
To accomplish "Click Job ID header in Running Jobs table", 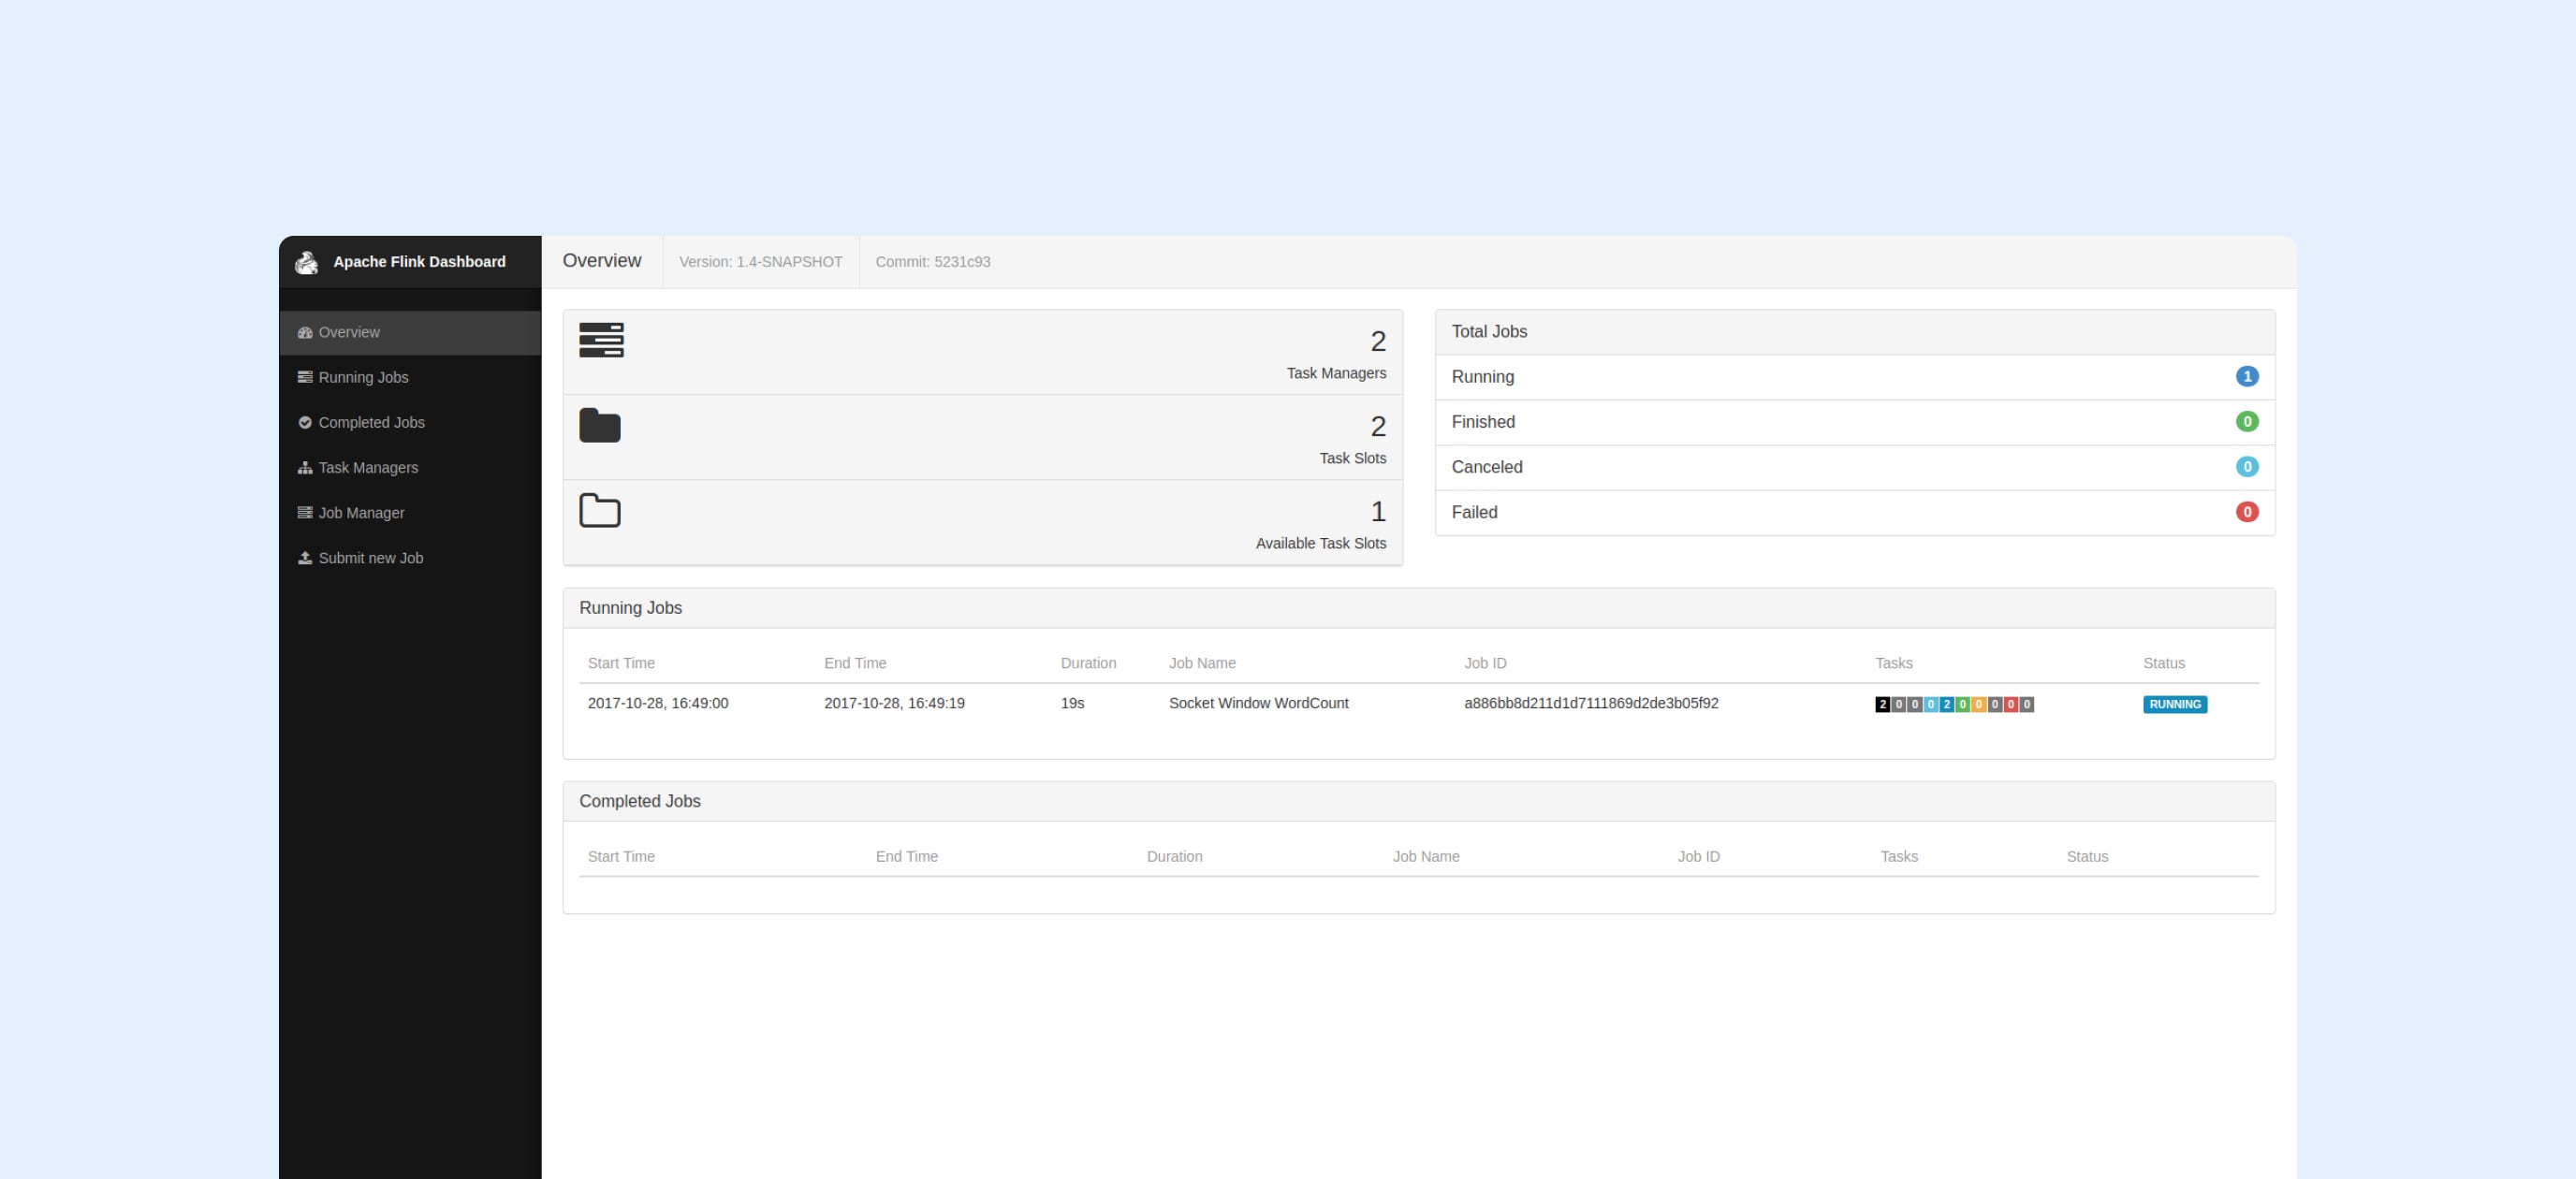I will click(1485, 663).
